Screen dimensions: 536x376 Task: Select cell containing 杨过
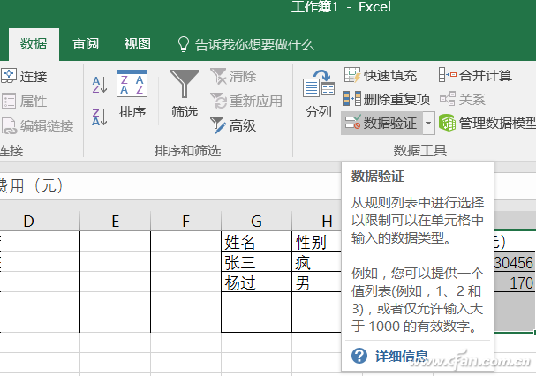(255, 282)
